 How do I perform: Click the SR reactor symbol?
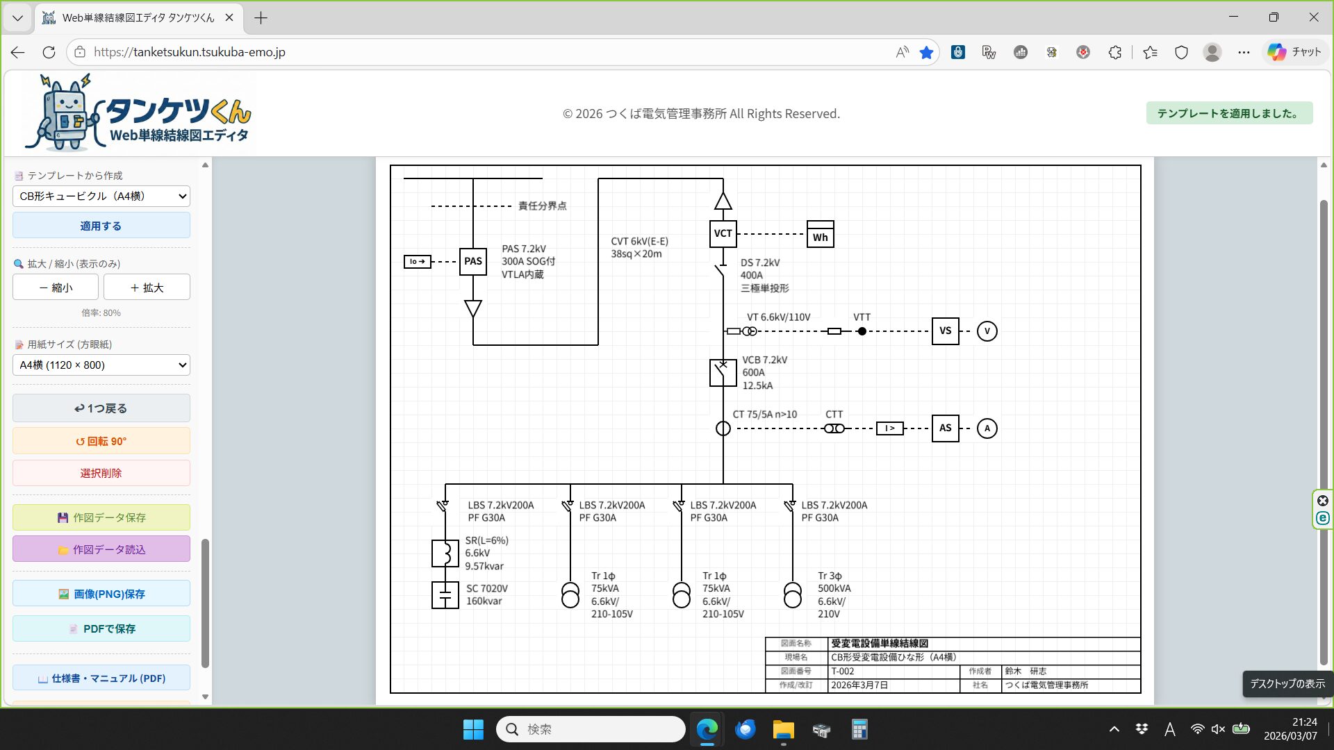coord(445,553)
